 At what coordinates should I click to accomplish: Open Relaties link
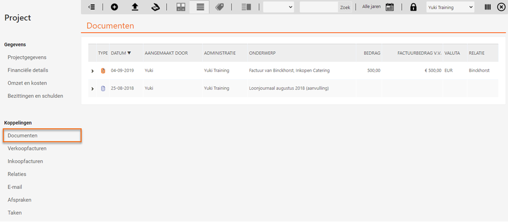click(x=17, y=174)
